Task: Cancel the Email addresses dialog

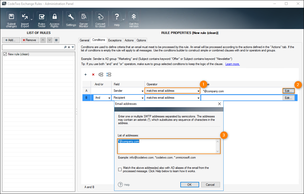Action: pyautogui.click(x=210, y=185)
